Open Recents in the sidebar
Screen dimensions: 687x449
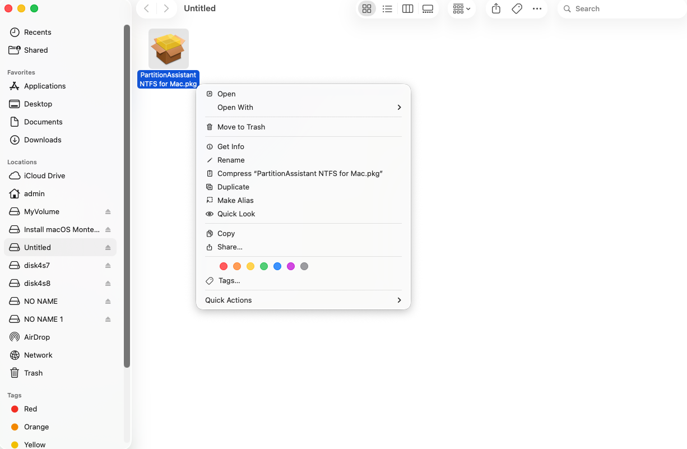[60, 32]
